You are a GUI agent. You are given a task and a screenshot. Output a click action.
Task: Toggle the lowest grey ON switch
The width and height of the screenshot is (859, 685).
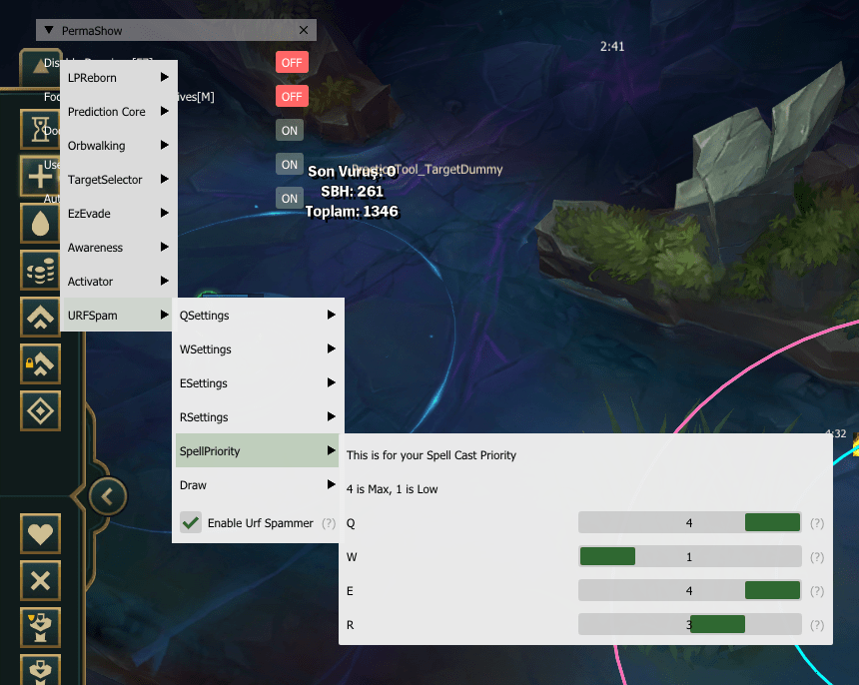tap(290, 199)
